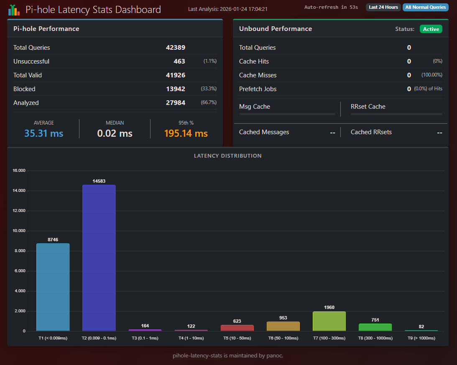Click the Active status badge
The image size is (457, 365).
(x=431, y=29)
